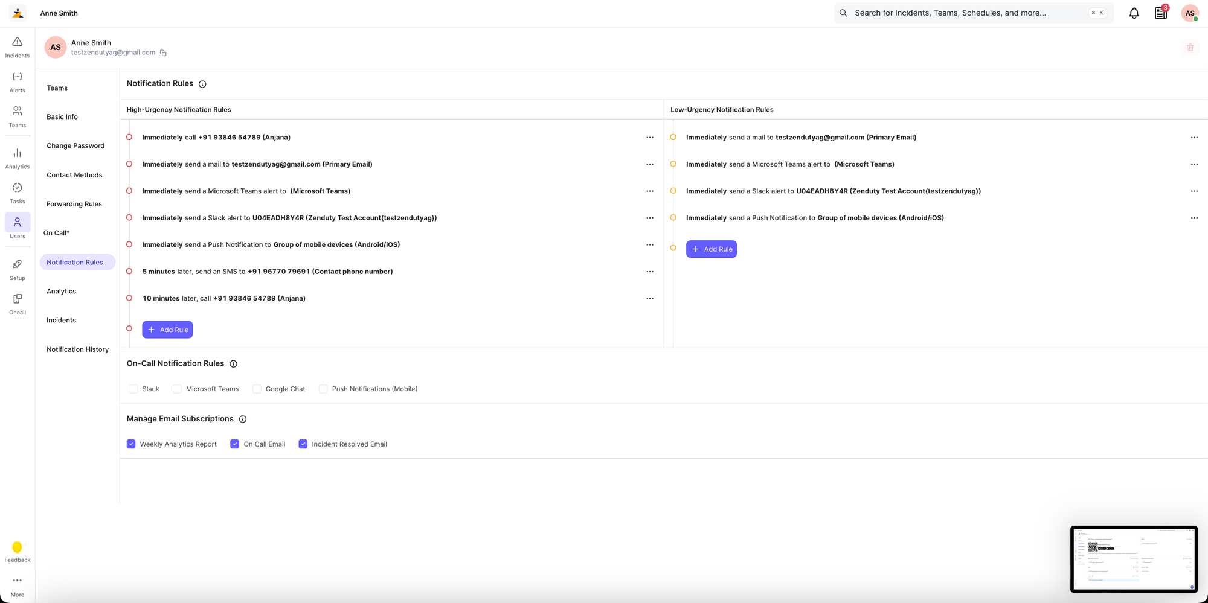1208x603 pixels.
Task: Select Notification Rules menu item
Action: pyautogui.click(x=77, y=262)
